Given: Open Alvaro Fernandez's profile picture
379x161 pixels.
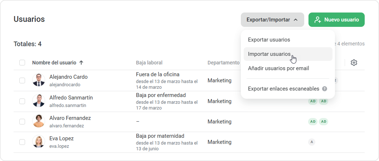Looking at the screenshot, I should (39, 121).
